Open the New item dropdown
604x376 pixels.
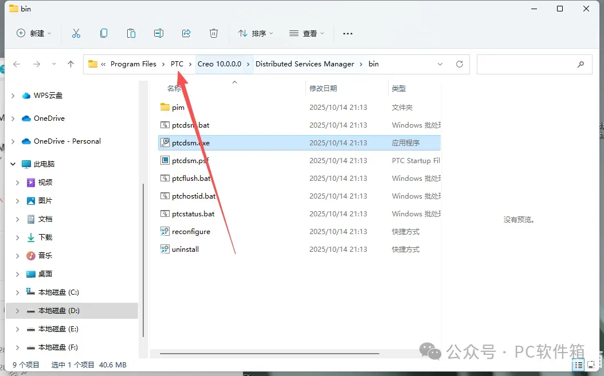pyautogui.click(x=34, y=34)
